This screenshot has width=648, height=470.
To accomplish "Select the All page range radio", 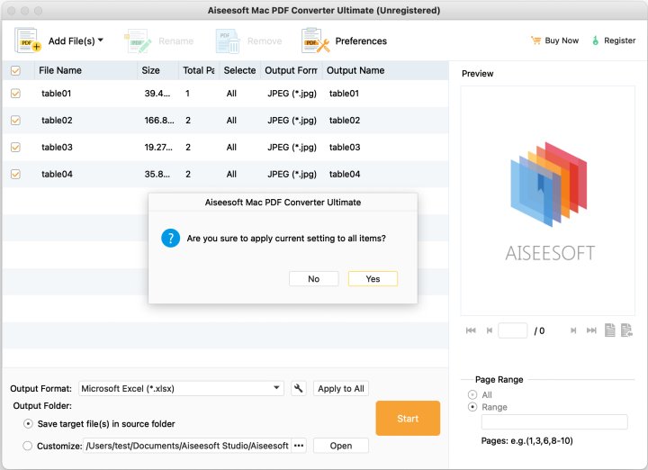I will (472, 394).
